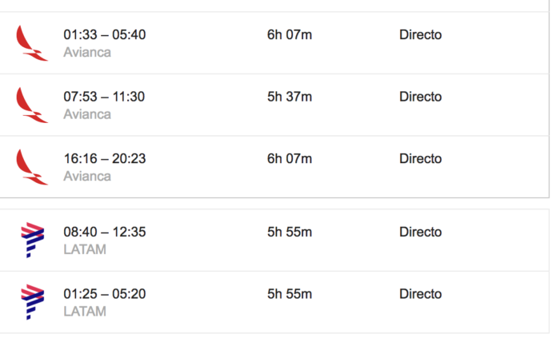
Task: Click 5h 55m duration of 08:40 flight
Action: (290, 232)
